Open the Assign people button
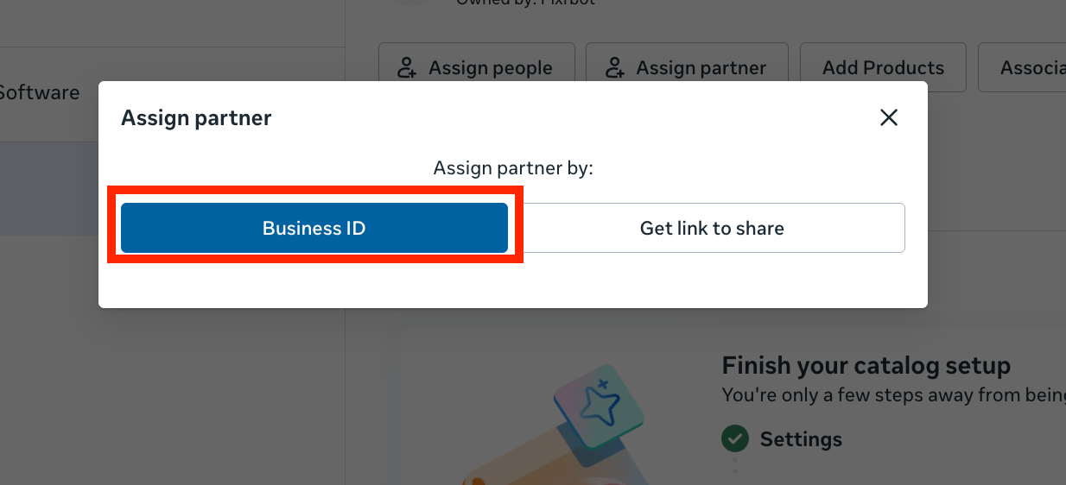This screenshot has width=1066, height=485. click(477, 67)
